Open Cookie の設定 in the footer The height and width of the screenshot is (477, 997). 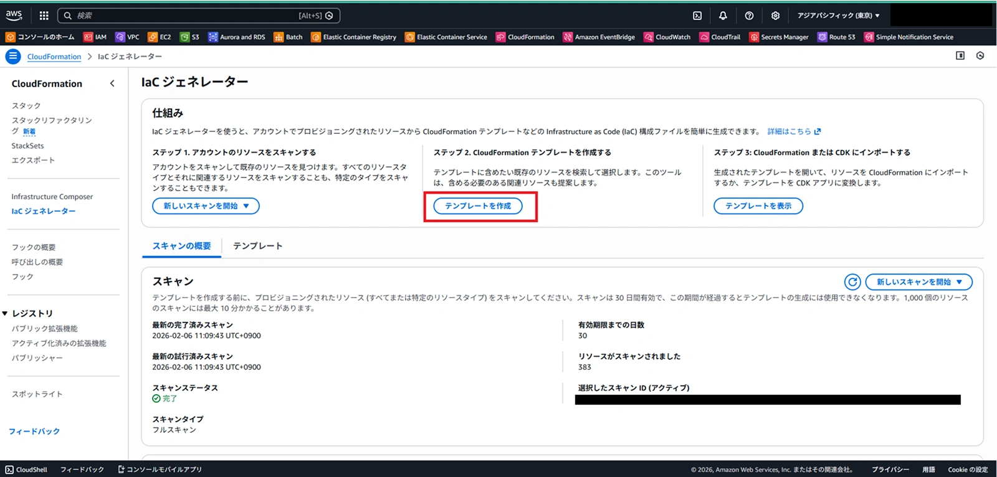(968, 470)
